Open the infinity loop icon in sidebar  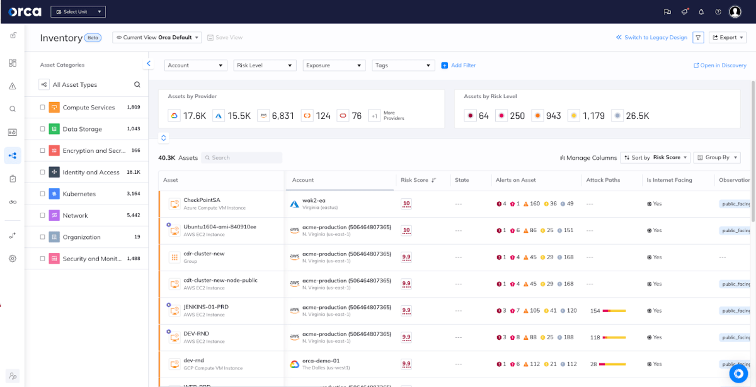tap(13, 202)
